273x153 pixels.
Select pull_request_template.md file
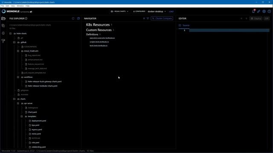click(35, 73)
